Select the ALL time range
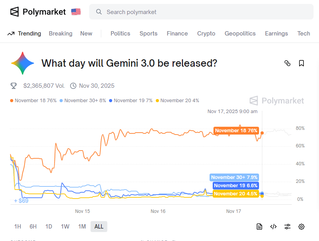This screenshot has height=241, width=319. click(x=99, y=227)
